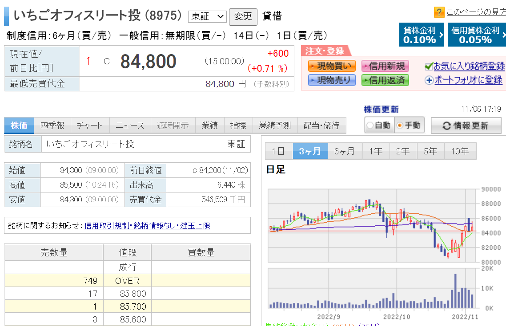
Task: Select the 自動 update radio button
Action: click(x=370, y=125)
